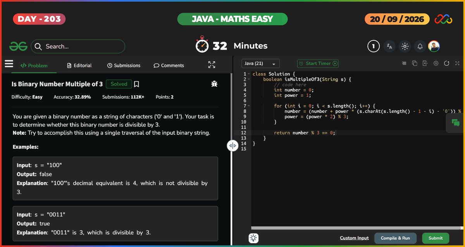Open the language translate icon
This screenshot has width=465, height=247.
[389, 46]
